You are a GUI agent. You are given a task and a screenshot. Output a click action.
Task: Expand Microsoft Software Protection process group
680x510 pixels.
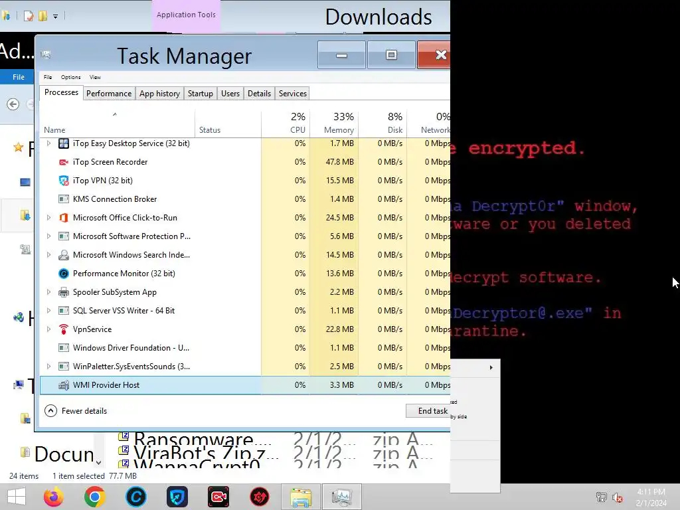pos(48,236)
